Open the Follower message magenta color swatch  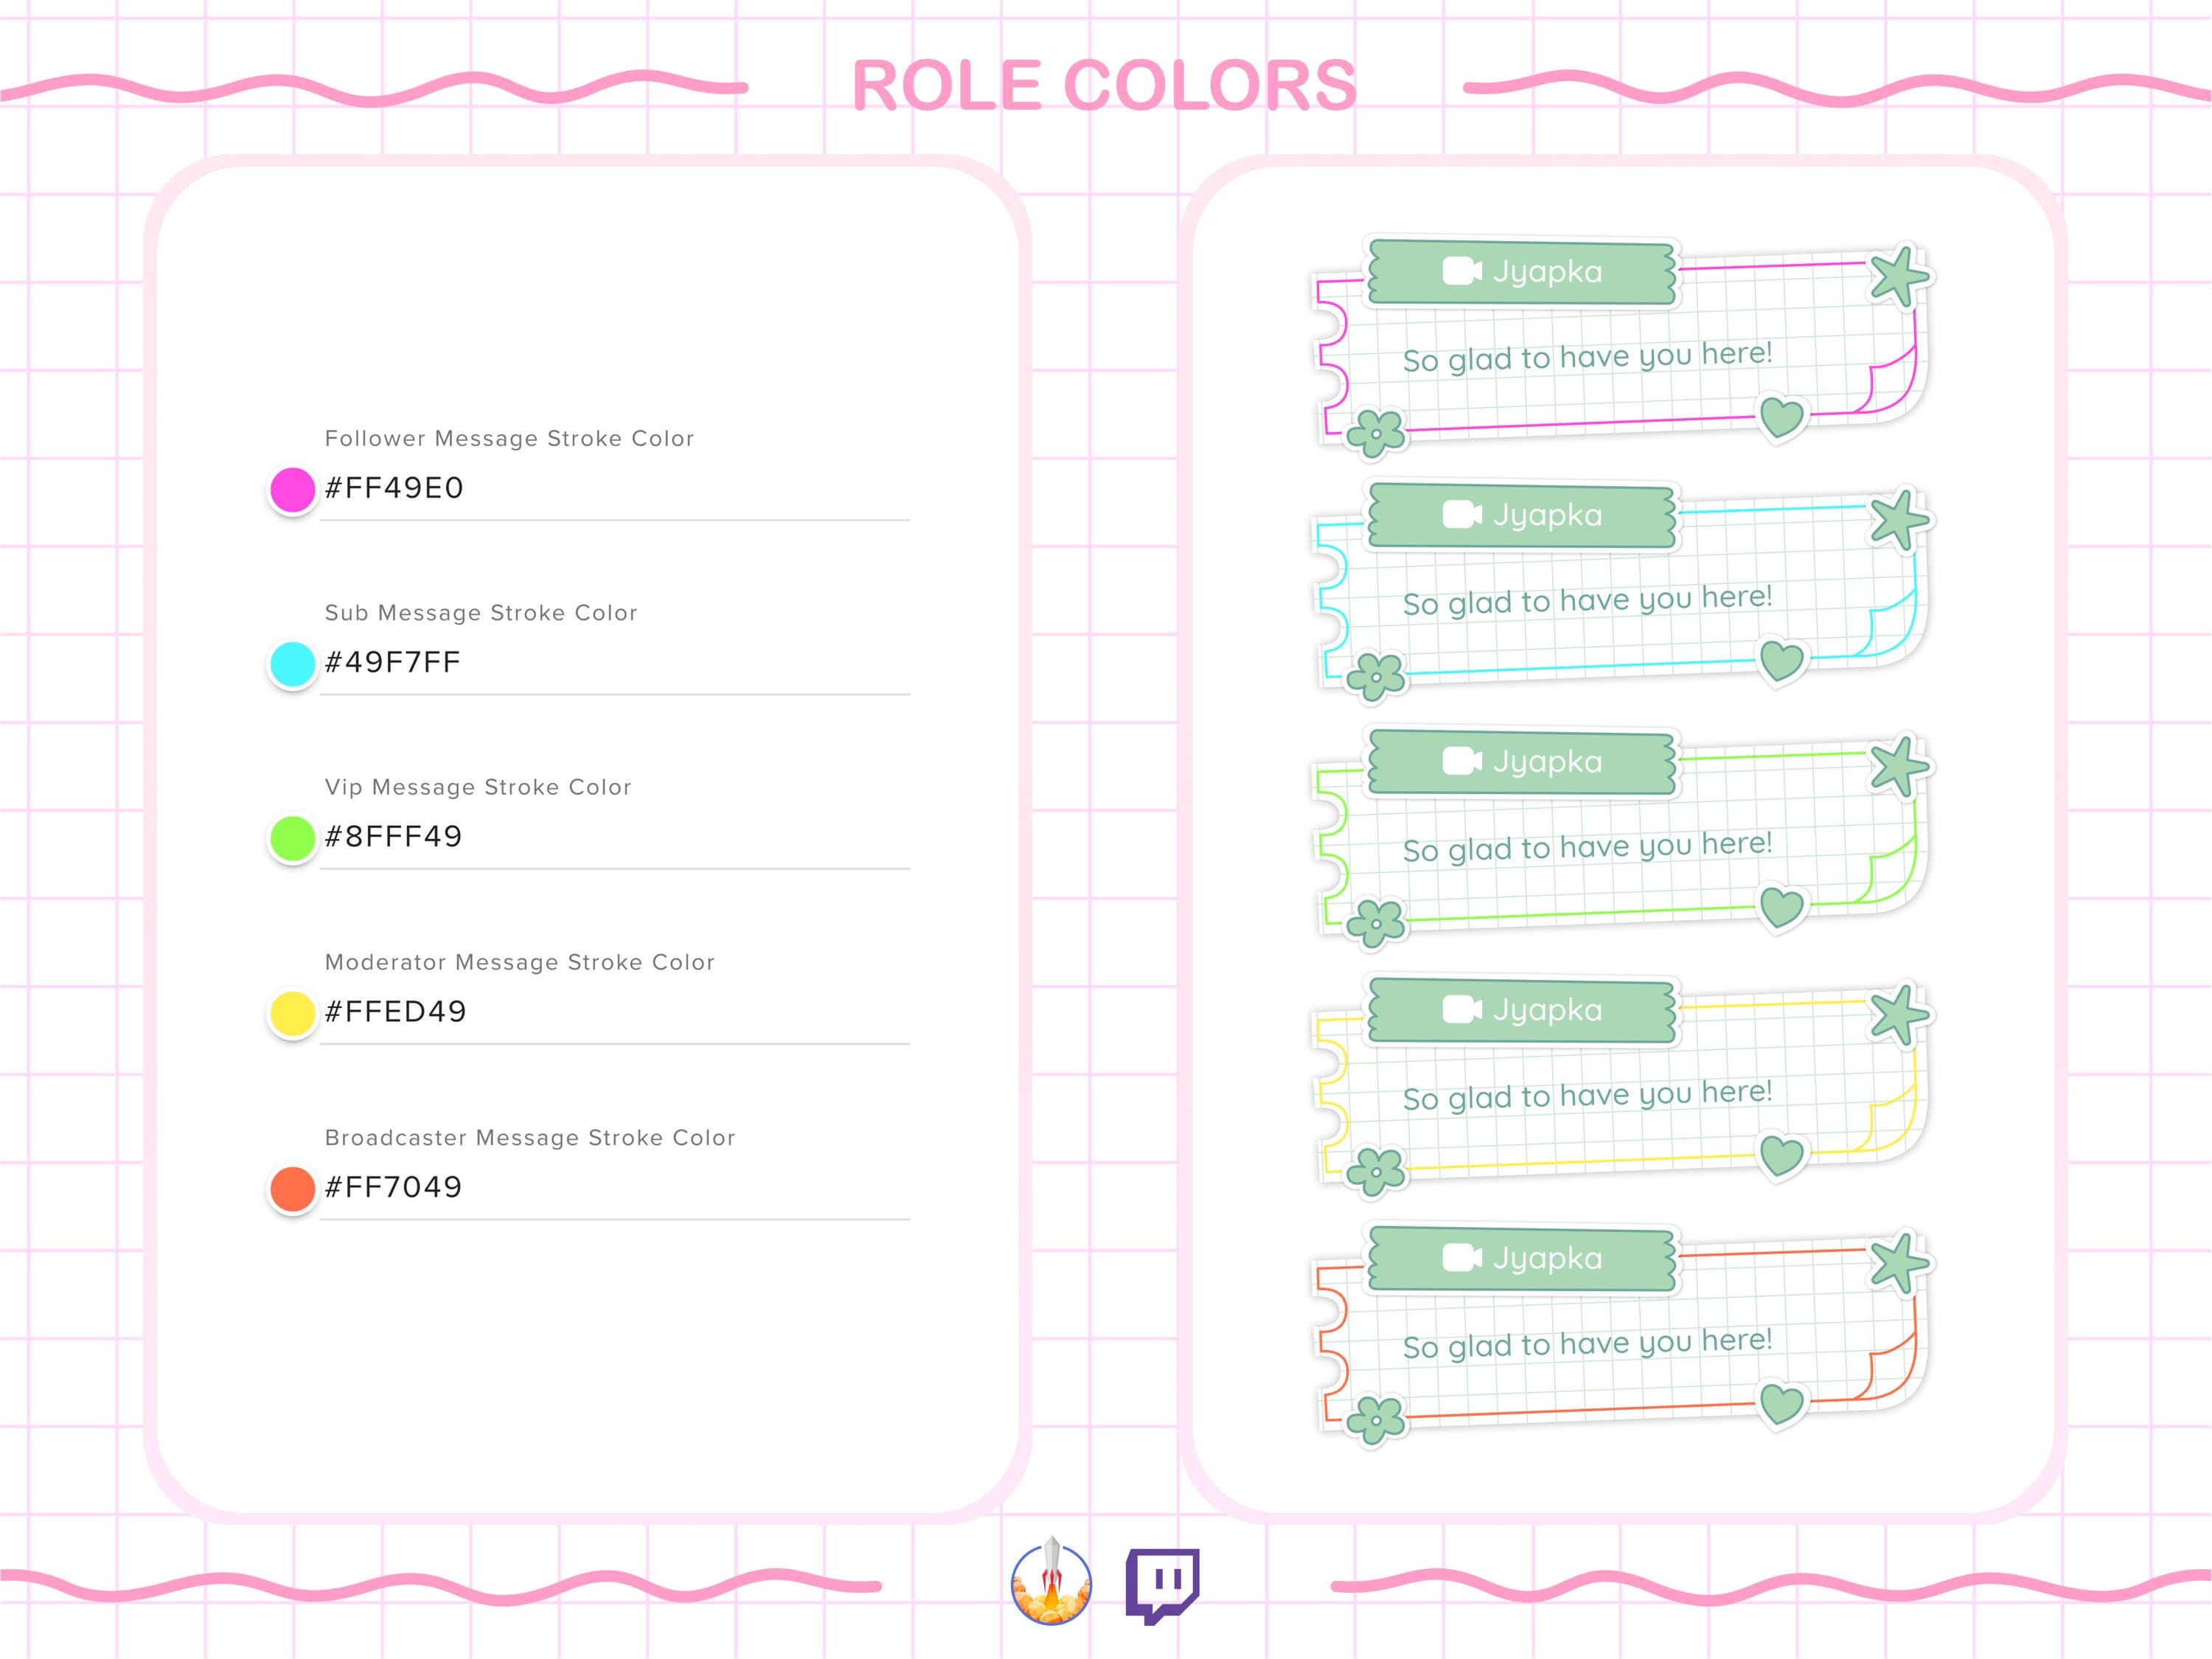tap(293, 490)
